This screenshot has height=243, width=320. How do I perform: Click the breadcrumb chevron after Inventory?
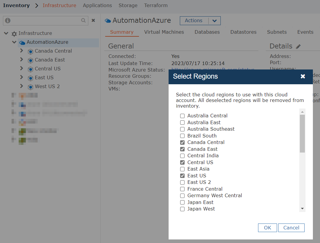[x=36, y=6]
